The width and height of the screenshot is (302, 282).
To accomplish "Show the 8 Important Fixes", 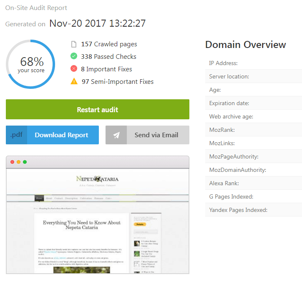I will coord(106,69).
